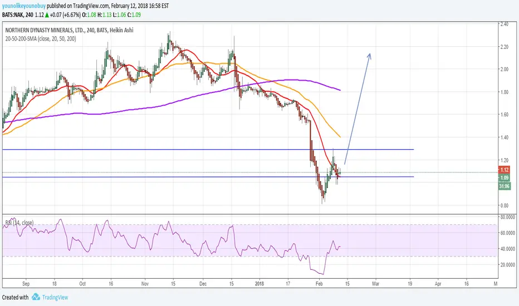Click the 19 date label on time axis
Image resolution: width=519 pixels, height=306 pixels.
410,284
